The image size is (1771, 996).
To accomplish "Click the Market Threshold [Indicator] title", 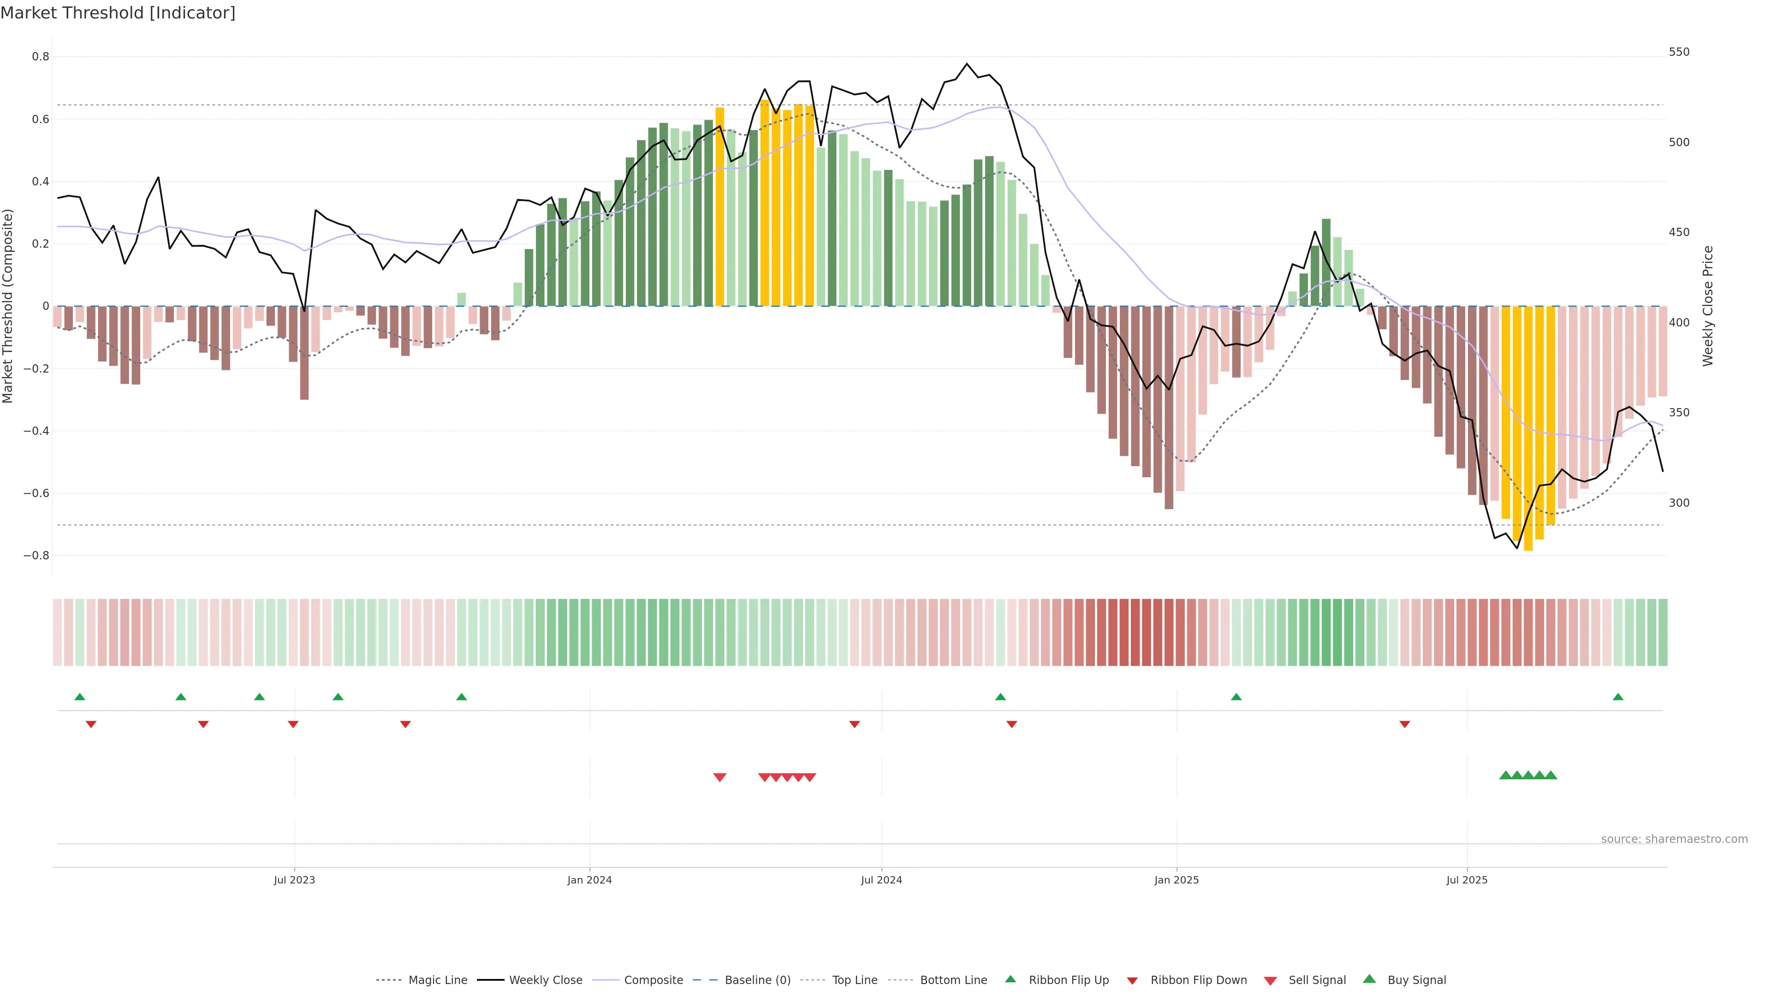I will [118, 13].
